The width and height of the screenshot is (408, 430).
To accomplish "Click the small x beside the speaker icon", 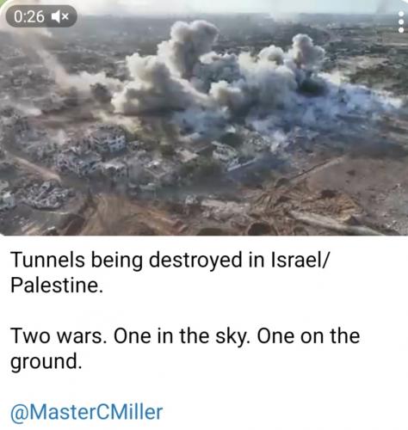I will click(x=65, y=17).
